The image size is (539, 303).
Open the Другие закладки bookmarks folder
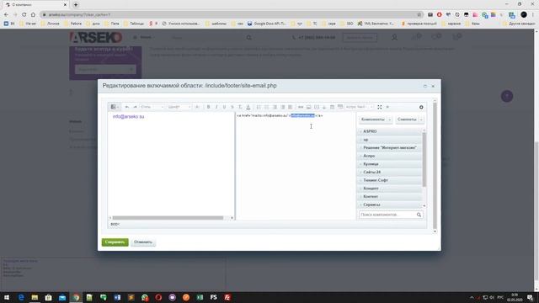click(519, 24)
